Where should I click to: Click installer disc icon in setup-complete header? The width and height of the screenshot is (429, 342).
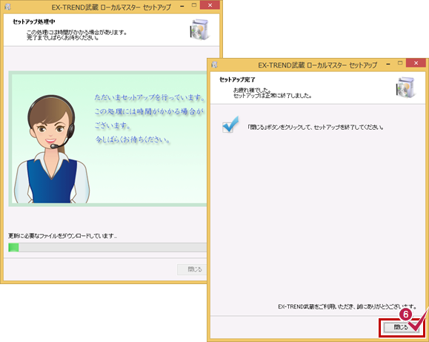pos(406,87)
